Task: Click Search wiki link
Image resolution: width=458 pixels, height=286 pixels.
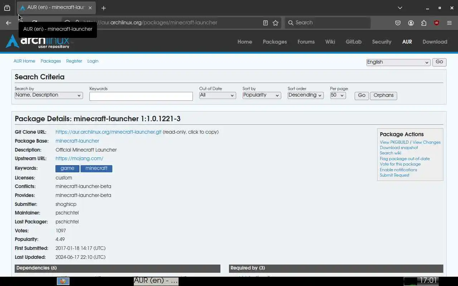Action: tap(390, 153)
